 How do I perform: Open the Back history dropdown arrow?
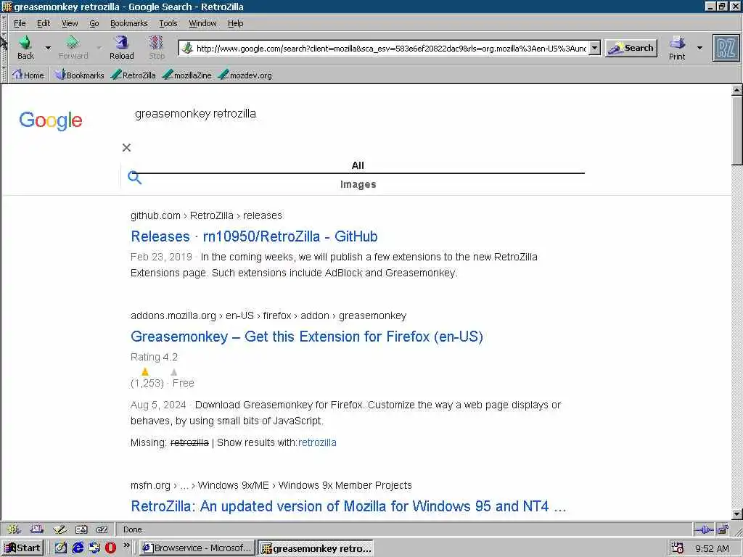(x=48, y=48)
